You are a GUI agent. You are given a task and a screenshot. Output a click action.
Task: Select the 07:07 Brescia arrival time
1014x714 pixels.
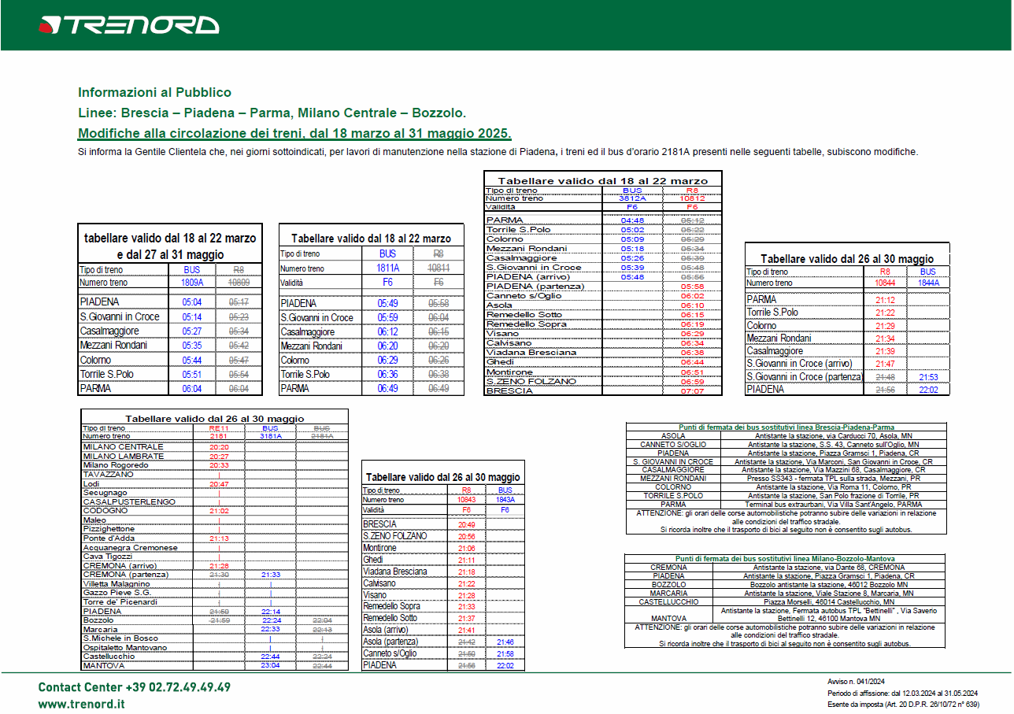coord(692,390)
